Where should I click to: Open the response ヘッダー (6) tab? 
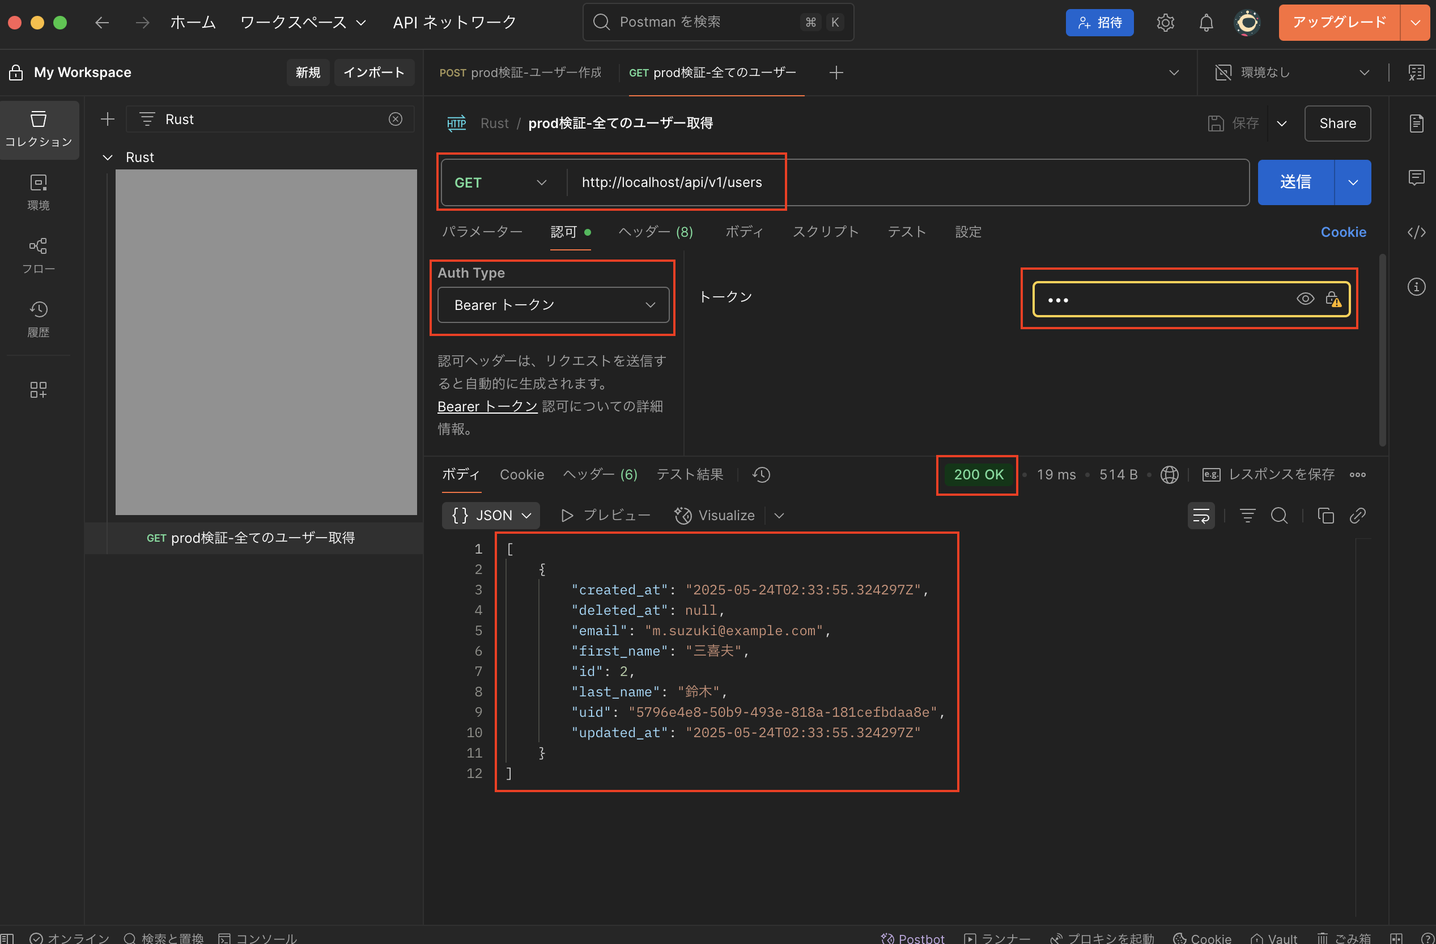click(x=600, y=475)
